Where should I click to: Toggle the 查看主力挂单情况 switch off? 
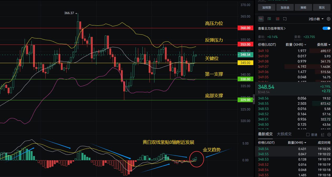click(x=326, y=28)
